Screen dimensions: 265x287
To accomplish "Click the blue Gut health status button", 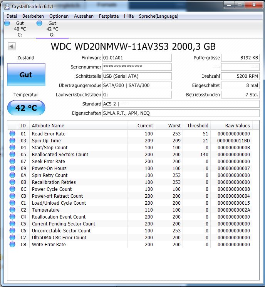I will (26, 75).
